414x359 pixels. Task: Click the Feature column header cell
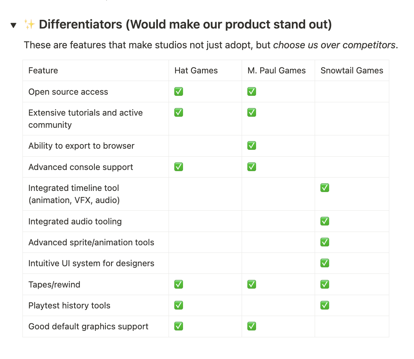(96, 70)
